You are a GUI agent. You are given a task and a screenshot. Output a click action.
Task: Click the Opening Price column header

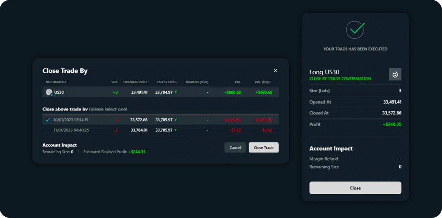[x=135, y=82]
